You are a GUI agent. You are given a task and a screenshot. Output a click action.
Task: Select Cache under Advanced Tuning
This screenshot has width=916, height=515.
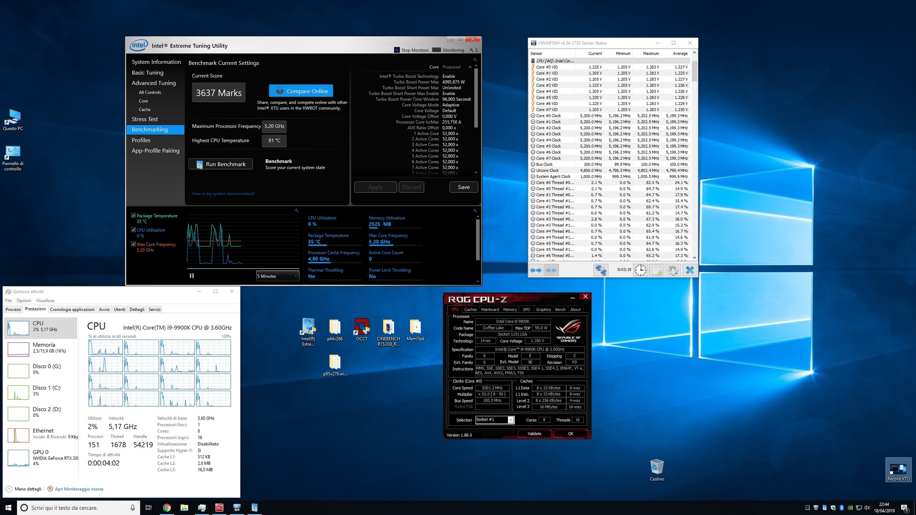pyautogui.click(x=145, y=110)
